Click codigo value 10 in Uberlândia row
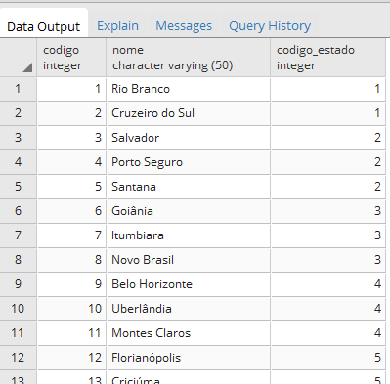 pos(71,309)
